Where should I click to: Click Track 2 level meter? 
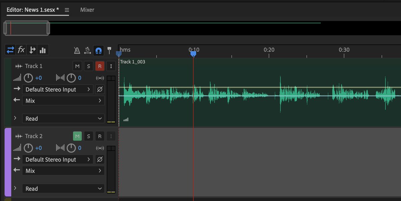coord(111,170)
